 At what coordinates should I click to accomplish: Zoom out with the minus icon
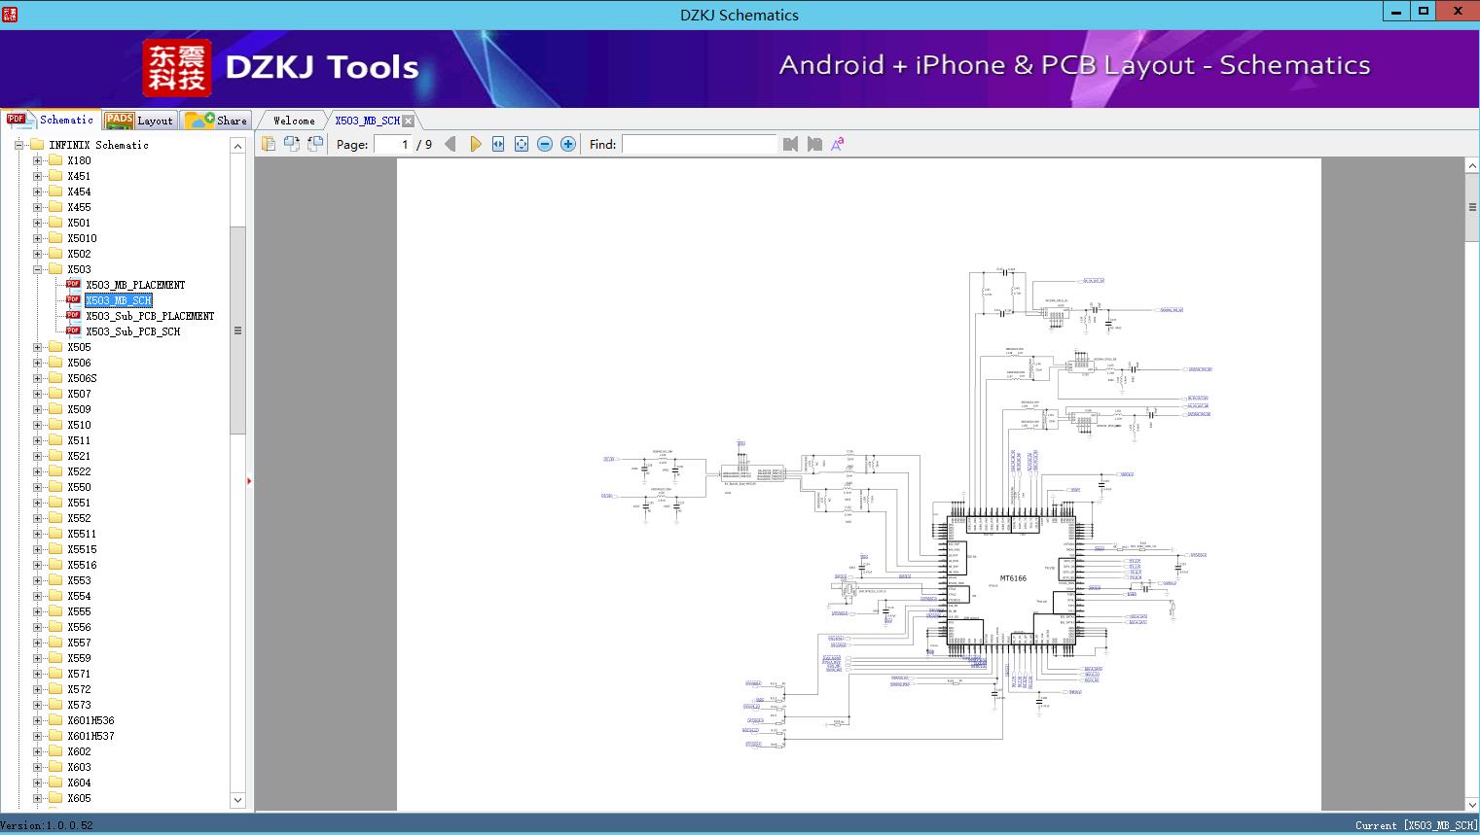coord(545,144)
